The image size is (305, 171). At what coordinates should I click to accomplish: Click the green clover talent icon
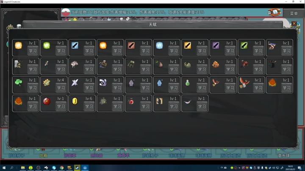point(19,83)
